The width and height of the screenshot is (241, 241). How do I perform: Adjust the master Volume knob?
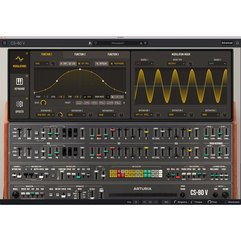225,195
